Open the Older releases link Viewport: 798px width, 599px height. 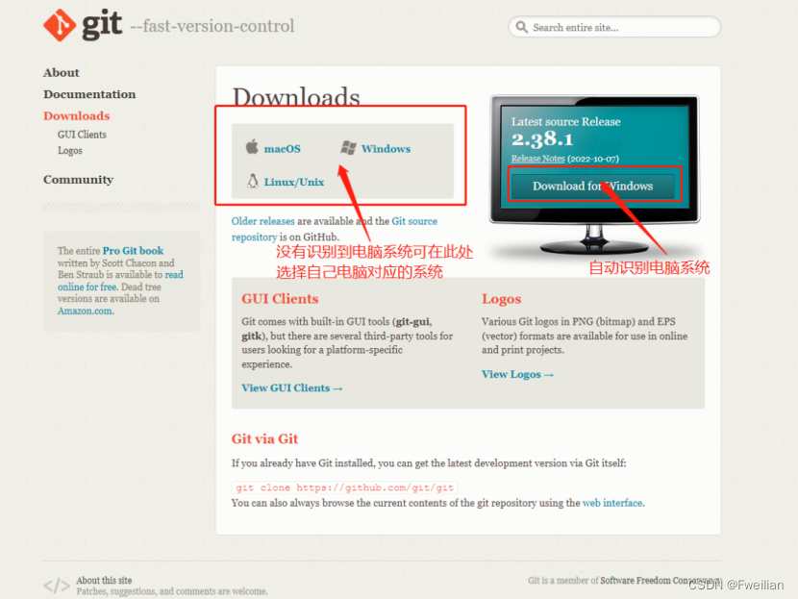[263, 221]
